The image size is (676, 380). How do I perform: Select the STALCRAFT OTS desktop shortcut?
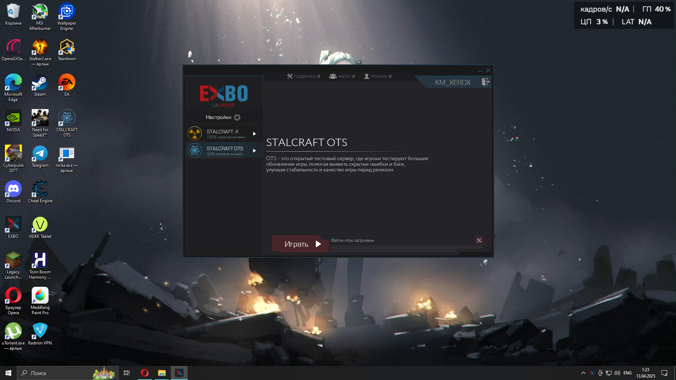coord(67,123)
